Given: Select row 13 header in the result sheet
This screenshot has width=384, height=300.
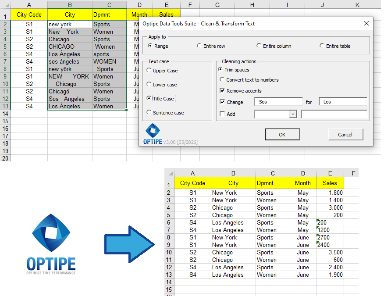Looking at the screenshot, I should point(169,275).
